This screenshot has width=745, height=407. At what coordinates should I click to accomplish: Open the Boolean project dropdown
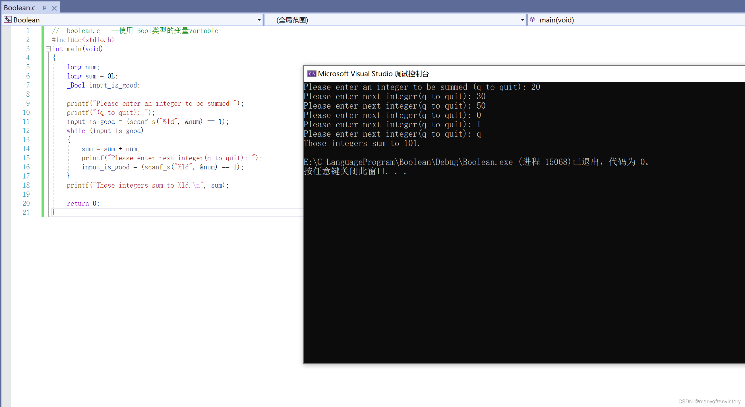(259, 20)
